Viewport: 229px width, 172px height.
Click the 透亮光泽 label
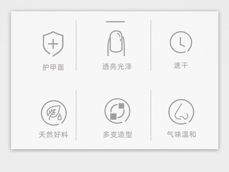117,67
